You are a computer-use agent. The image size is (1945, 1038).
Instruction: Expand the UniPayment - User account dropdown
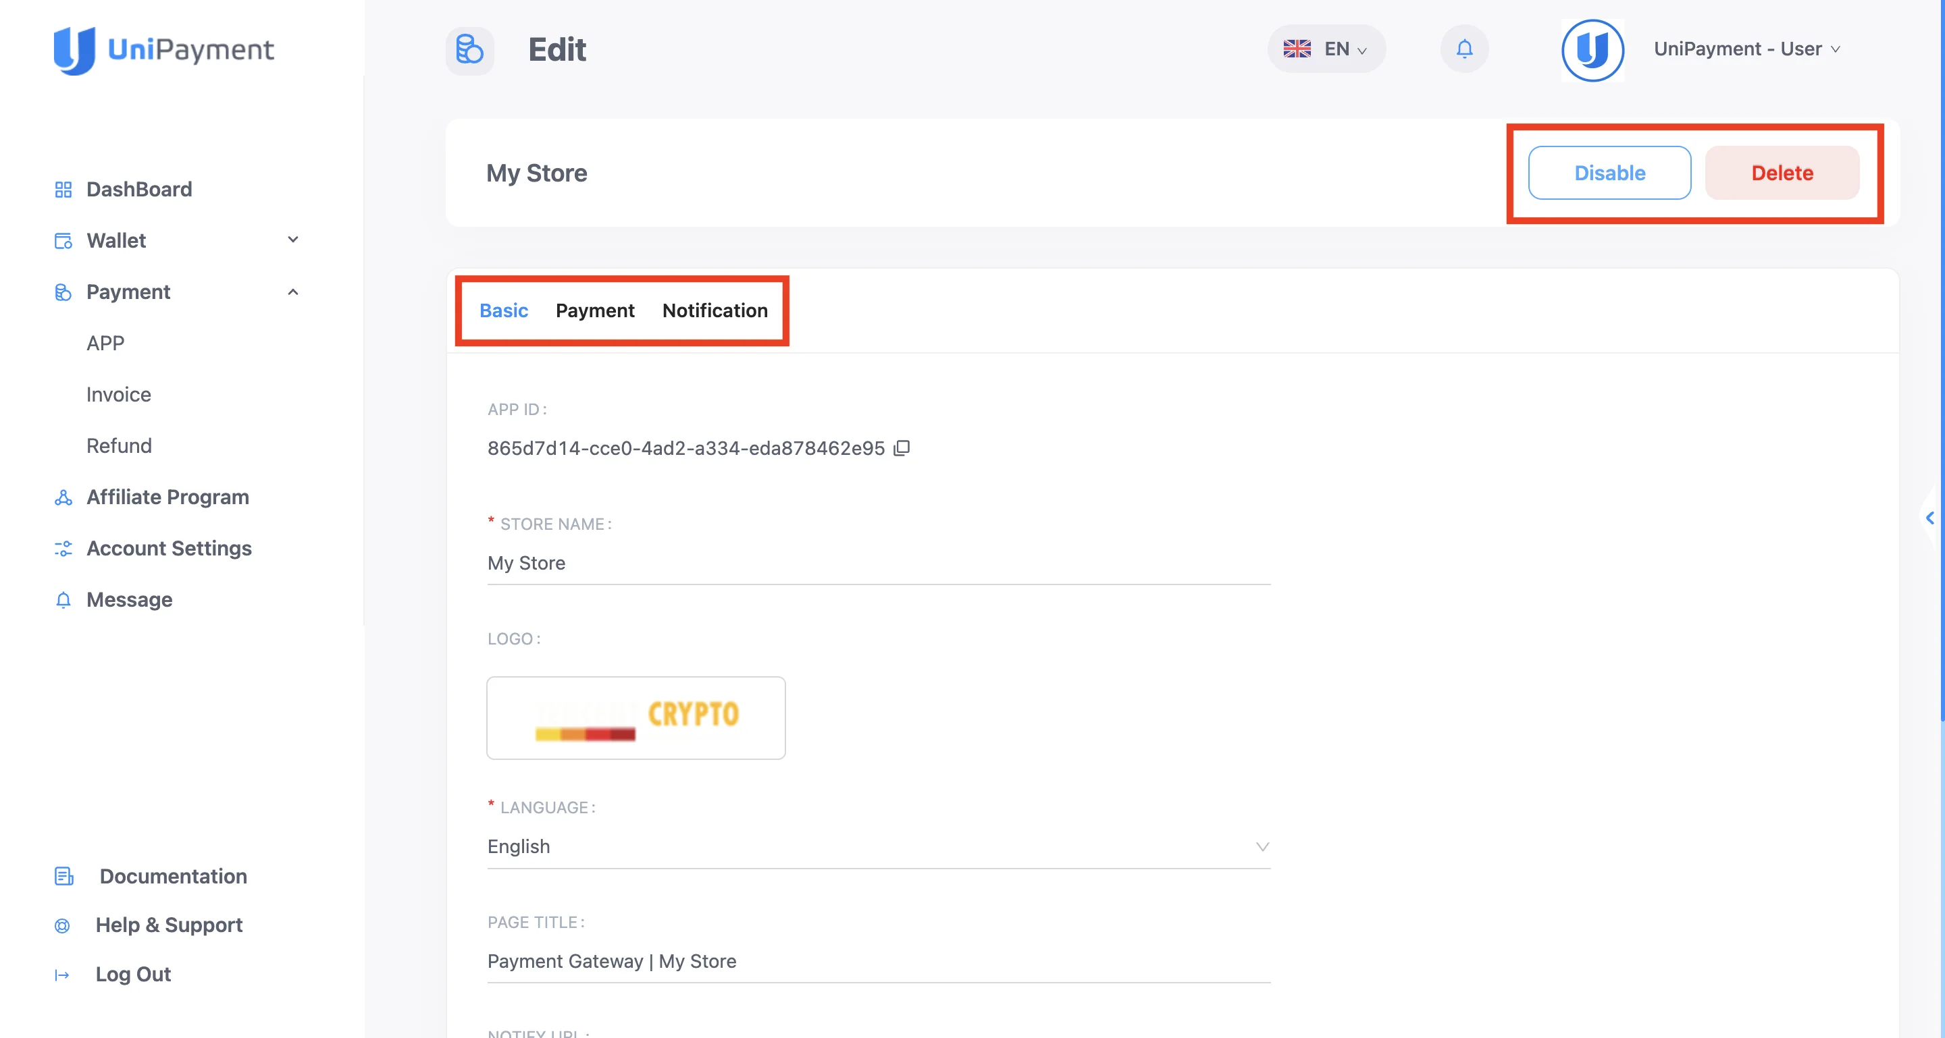click(1746, 49)
